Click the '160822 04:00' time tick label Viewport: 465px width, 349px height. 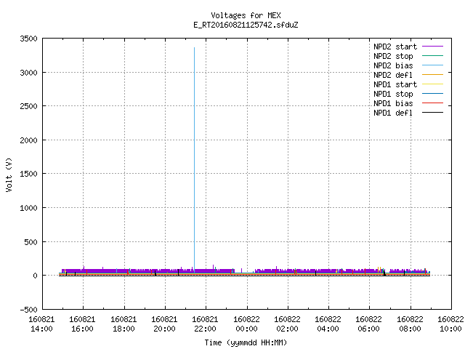(328, 324)
